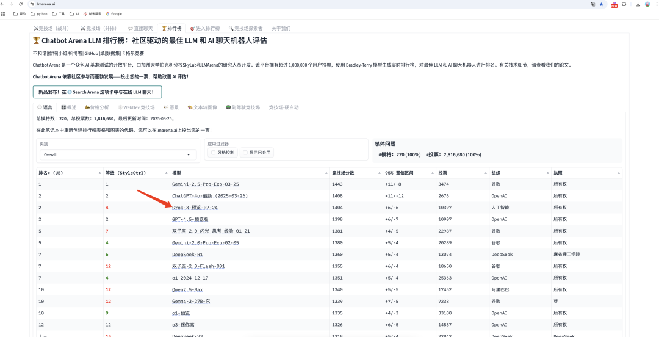This screenshot has width=659, height=337.
Task: Open the 竞技场-硬自动 sub-tab
Action: (x=284, y=107)
